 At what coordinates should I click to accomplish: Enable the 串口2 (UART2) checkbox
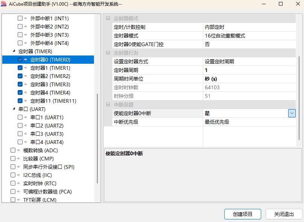(x=20, y=126)
